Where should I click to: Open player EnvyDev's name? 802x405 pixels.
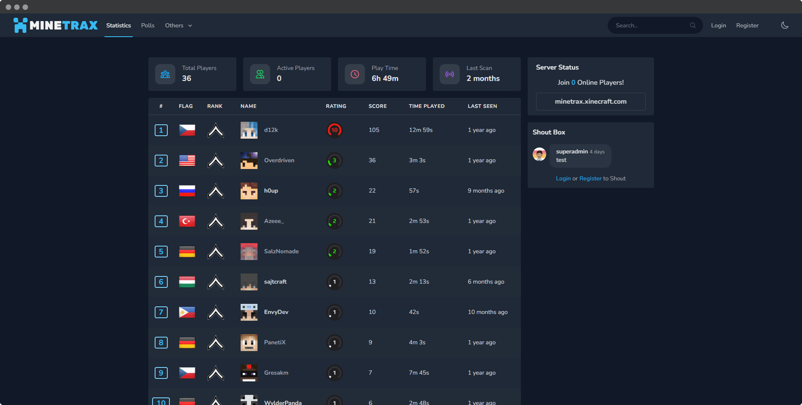click(276, 312)
